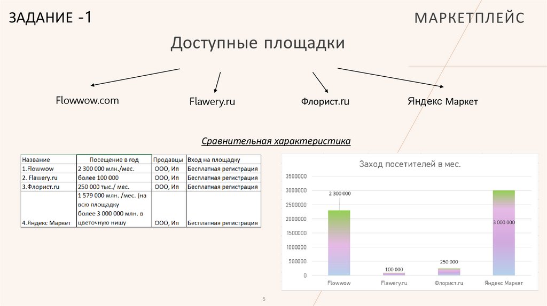The width and height of the screenshot is (547, 306).
Task: Select the "3.Флорист.ru" table cell
Action: pos(49,187)
